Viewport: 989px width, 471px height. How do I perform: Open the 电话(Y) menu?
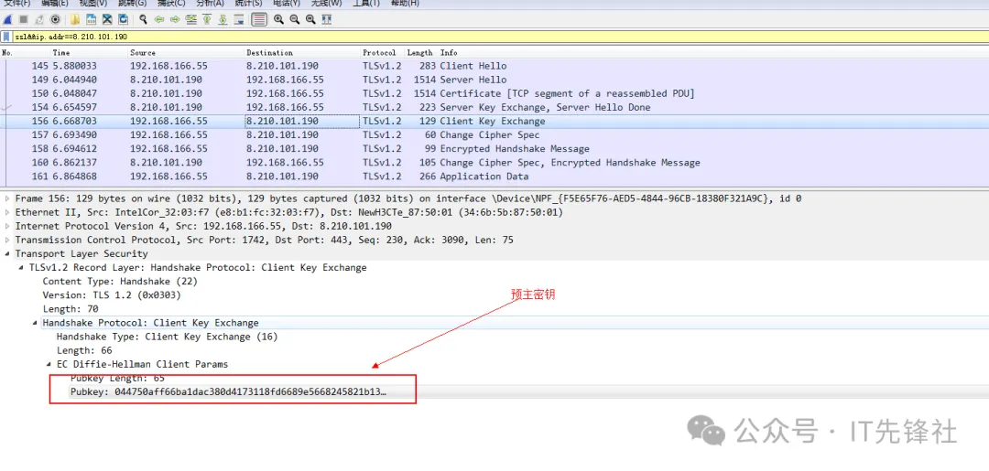point(287,3)
